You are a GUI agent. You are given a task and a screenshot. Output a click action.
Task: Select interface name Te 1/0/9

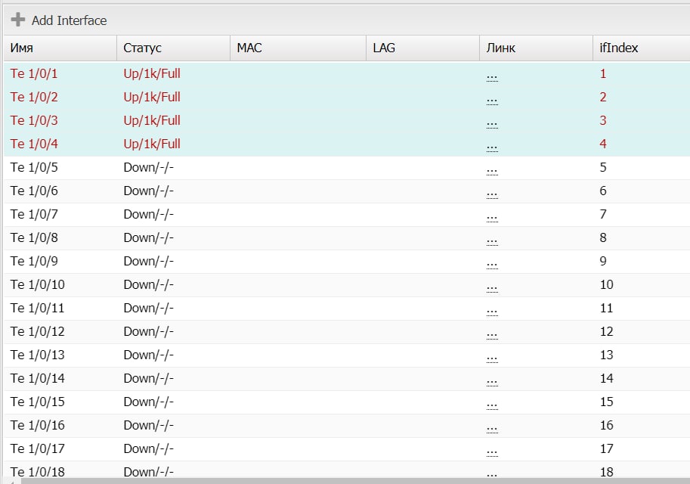tap(34, 261)
